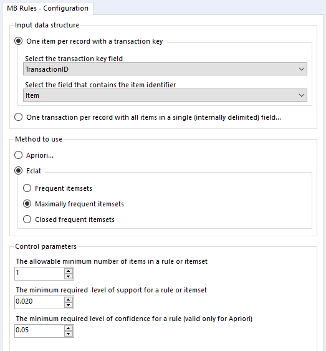Click the minimum items value input field
This screenshot has height=351, width=326.
(x=39, y=274)
